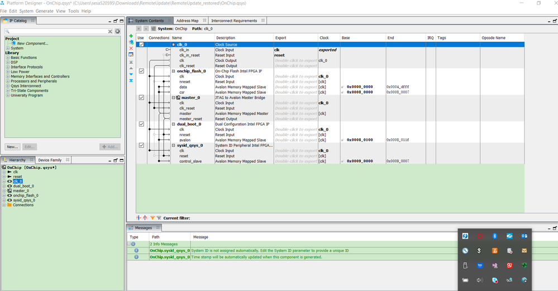
Task: Open the Generate menu
Action: (x=45, y=11)
